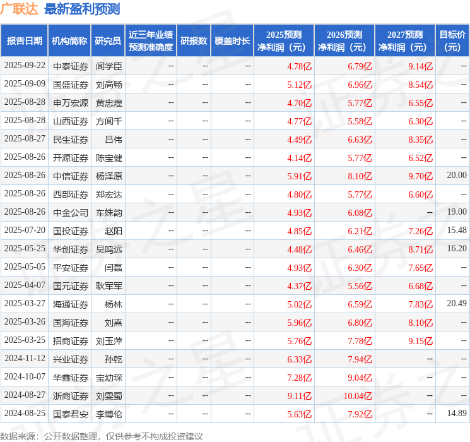This screenshot has height=442, width=470.
Task: Select 国泰君安 in the last row
Action: pyautogui.click(x=71, y=414)
